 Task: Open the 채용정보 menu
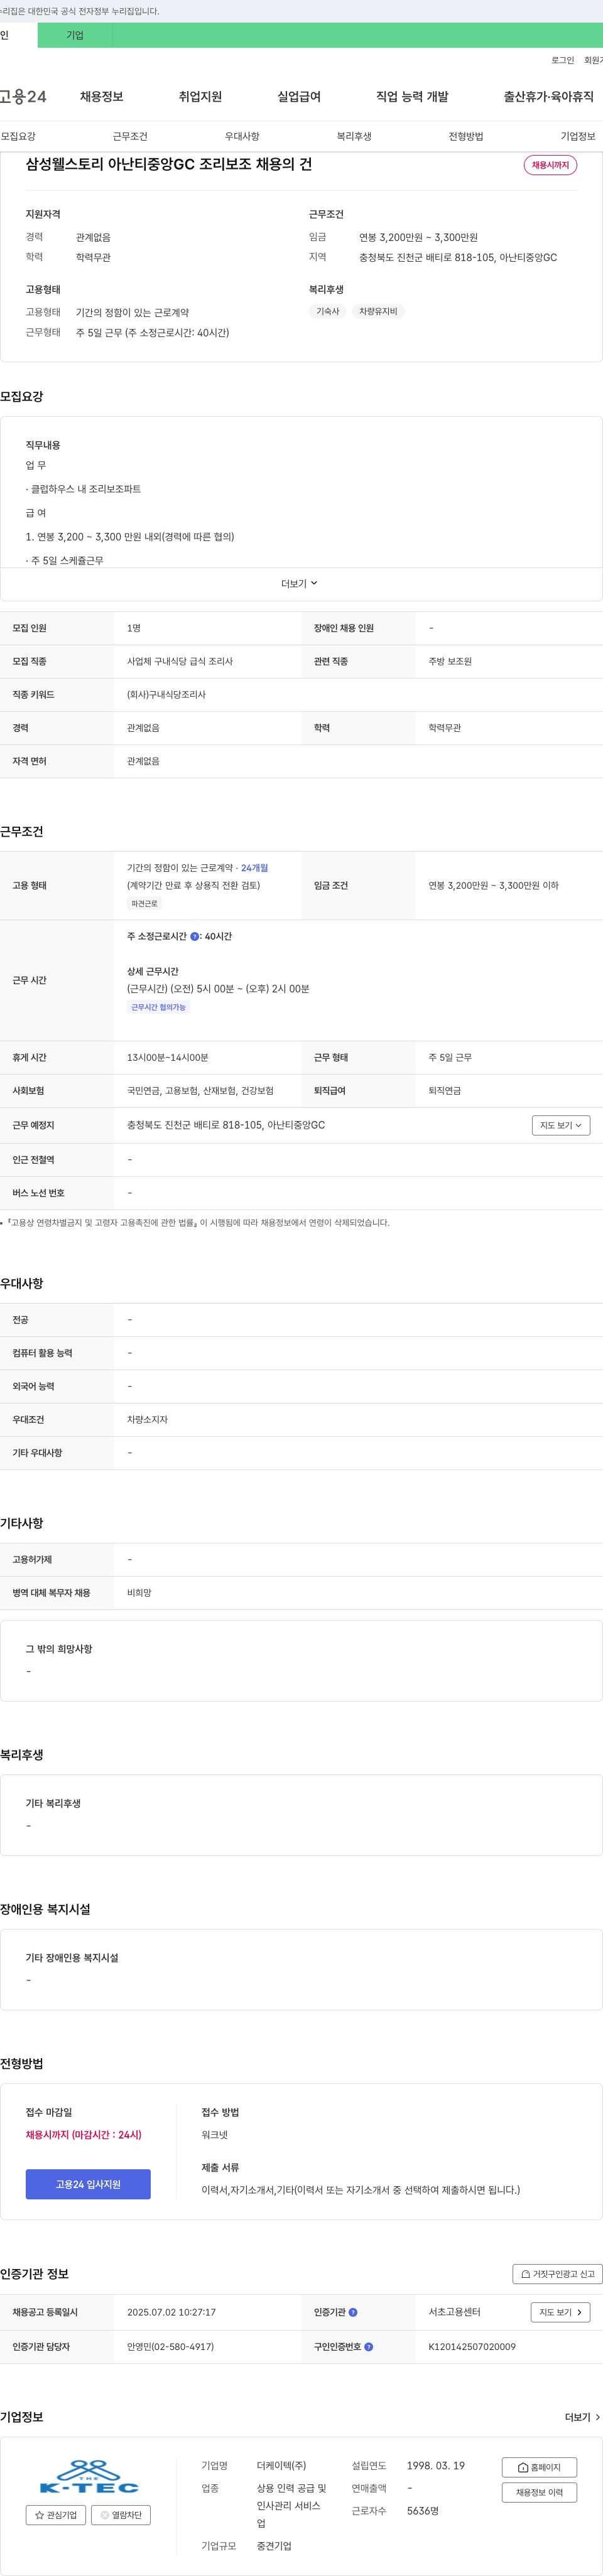coord(101,97)
